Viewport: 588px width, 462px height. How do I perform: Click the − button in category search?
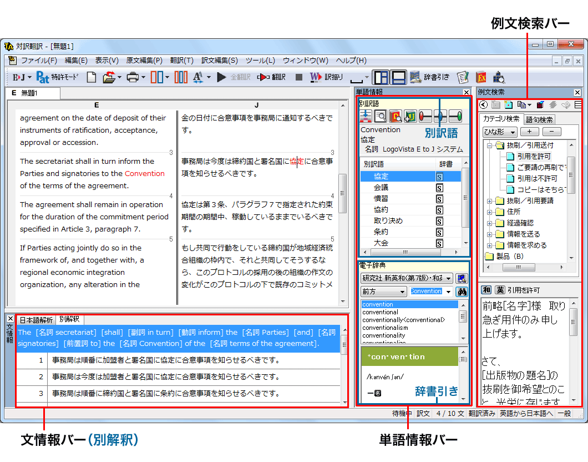[551, 132]
